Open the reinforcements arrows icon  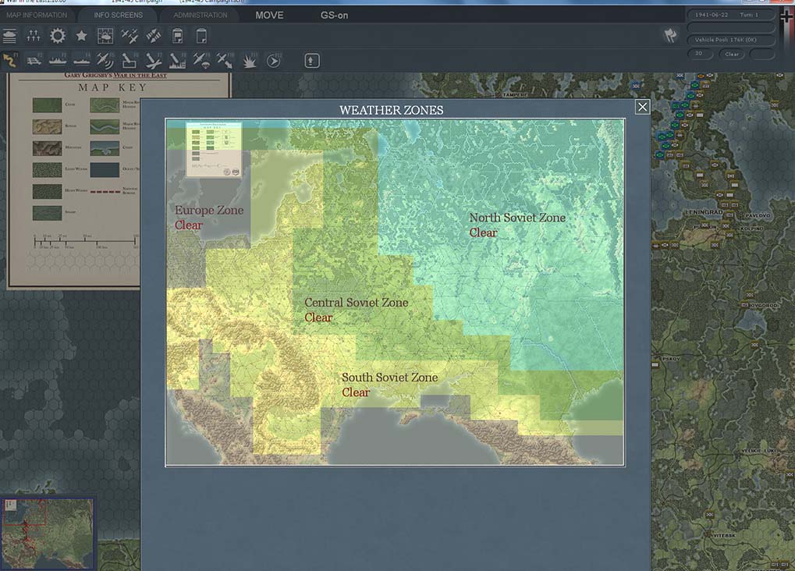coord(34,36)
